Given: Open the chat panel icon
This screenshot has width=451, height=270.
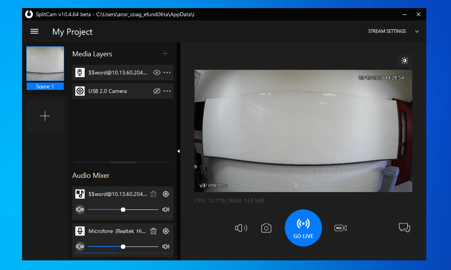Looking at the screenshot, I should click(404, 228).
